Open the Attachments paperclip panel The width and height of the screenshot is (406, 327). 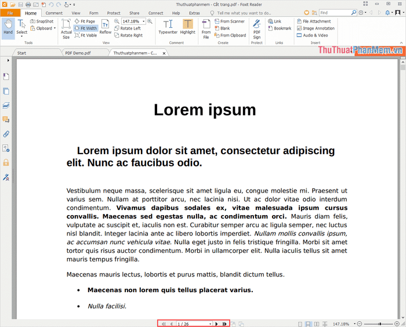6,134
